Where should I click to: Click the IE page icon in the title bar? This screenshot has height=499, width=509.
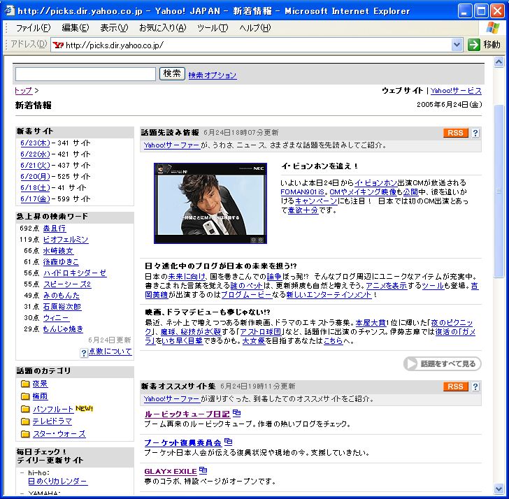[x=9, y=10]
